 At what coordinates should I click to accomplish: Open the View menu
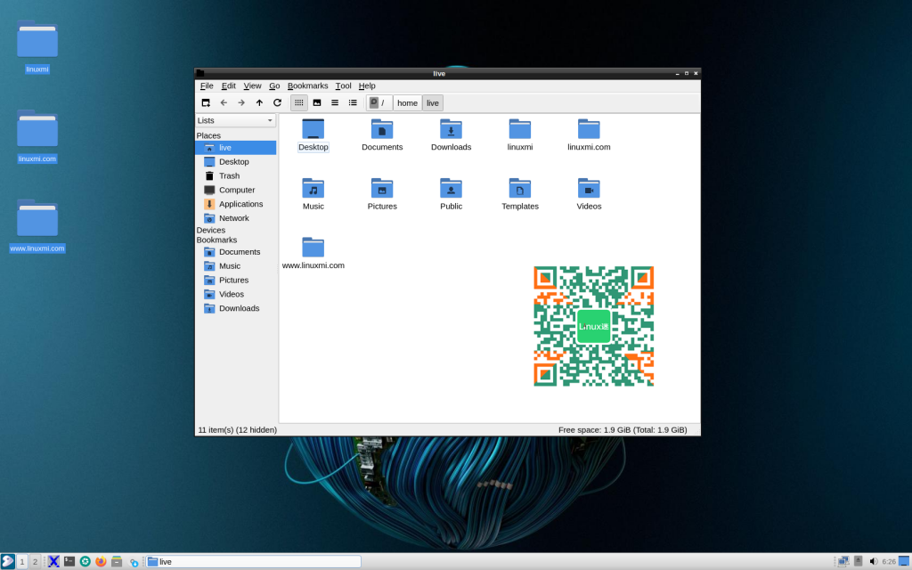252,85
